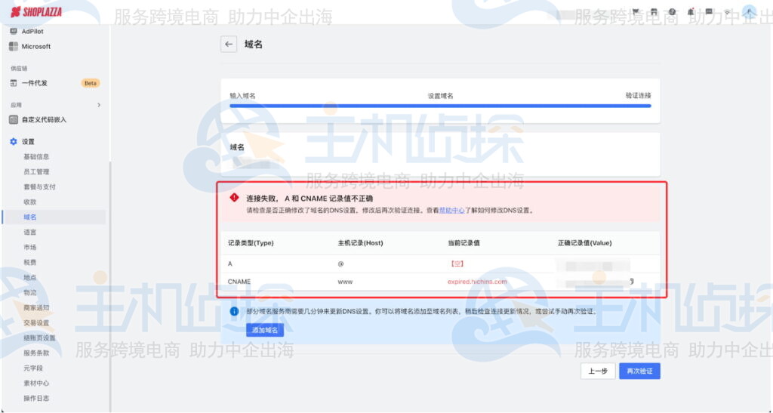Click the CNAME record type cell
The width and height of the screenshot is (773, 413).
point(239,282)
